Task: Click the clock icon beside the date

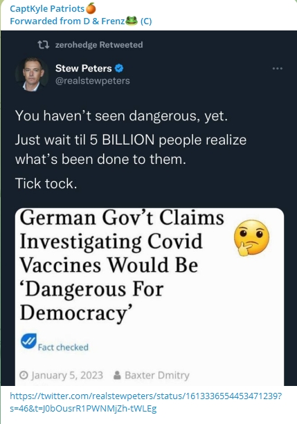Action: [24, 376]
